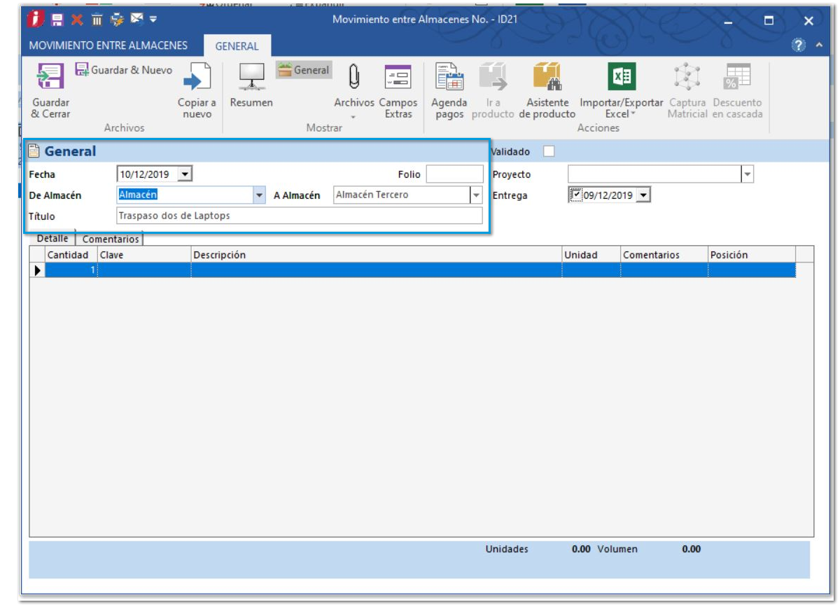Click the Guardar & Cerrar icon
This screenshot has width=840, height=607.
tap(50, 76)
